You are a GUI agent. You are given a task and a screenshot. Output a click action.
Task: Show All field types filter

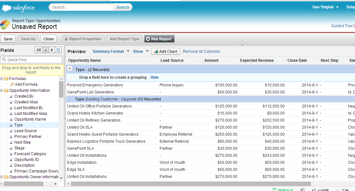coord(39,50)
